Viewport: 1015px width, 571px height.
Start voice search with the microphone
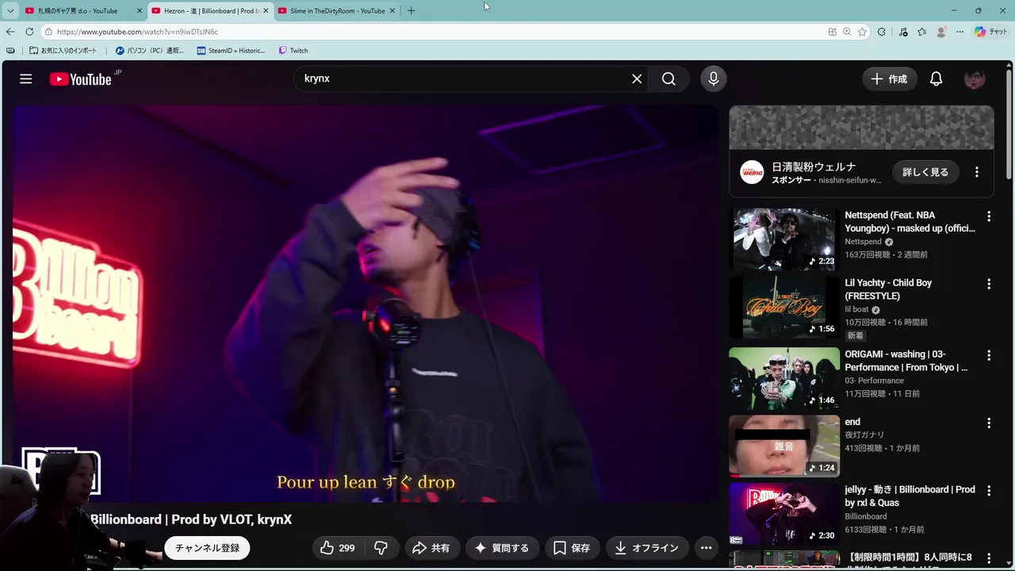pos(713,79)
